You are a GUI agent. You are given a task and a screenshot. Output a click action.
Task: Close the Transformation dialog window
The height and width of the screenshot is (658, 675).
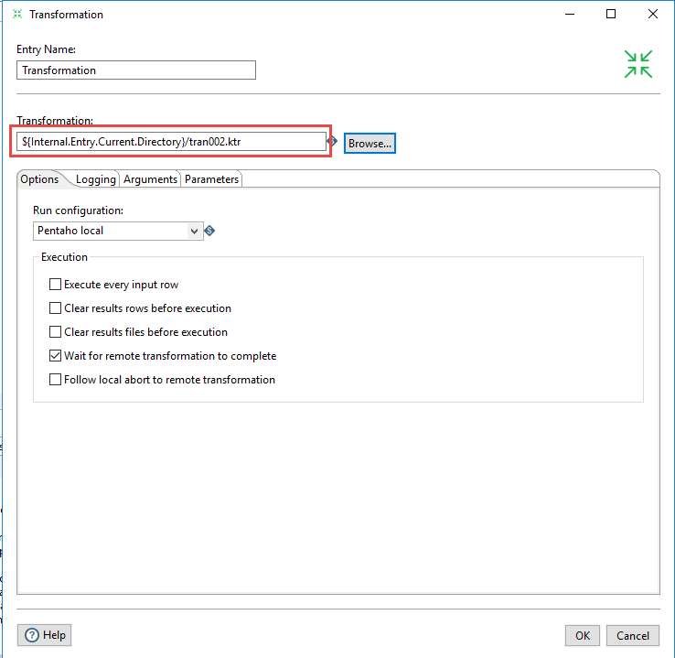653,15
